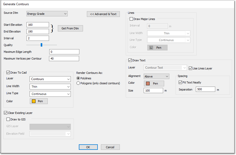Screen dimensions: 236x155
Task: Click the Draw Text red Pen color button
Action: coord(154,83)
